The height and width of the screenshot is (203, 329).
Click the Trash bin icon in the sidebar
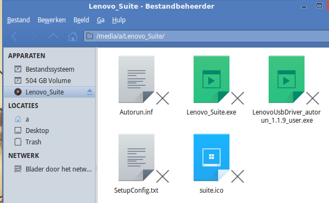pos(18,142)
